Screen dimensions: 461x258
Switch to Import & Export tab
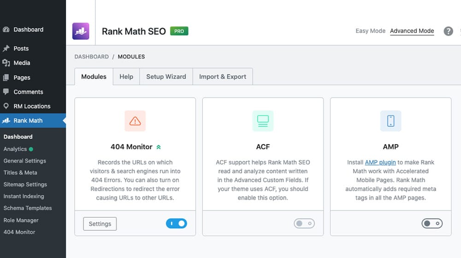[x=223, y=76]
